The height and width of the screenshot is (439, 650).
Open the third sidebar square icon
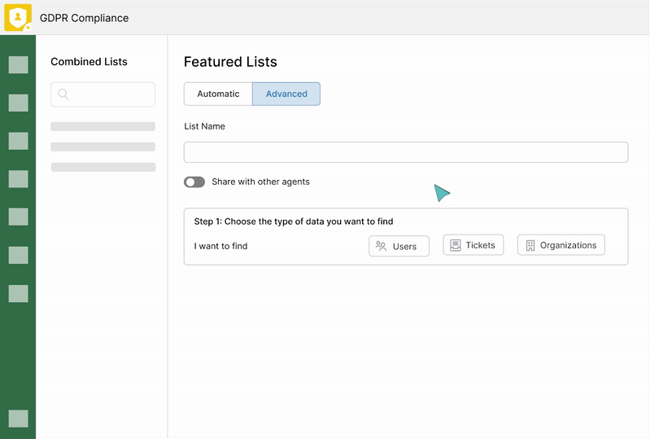click(x=18, y=141)
